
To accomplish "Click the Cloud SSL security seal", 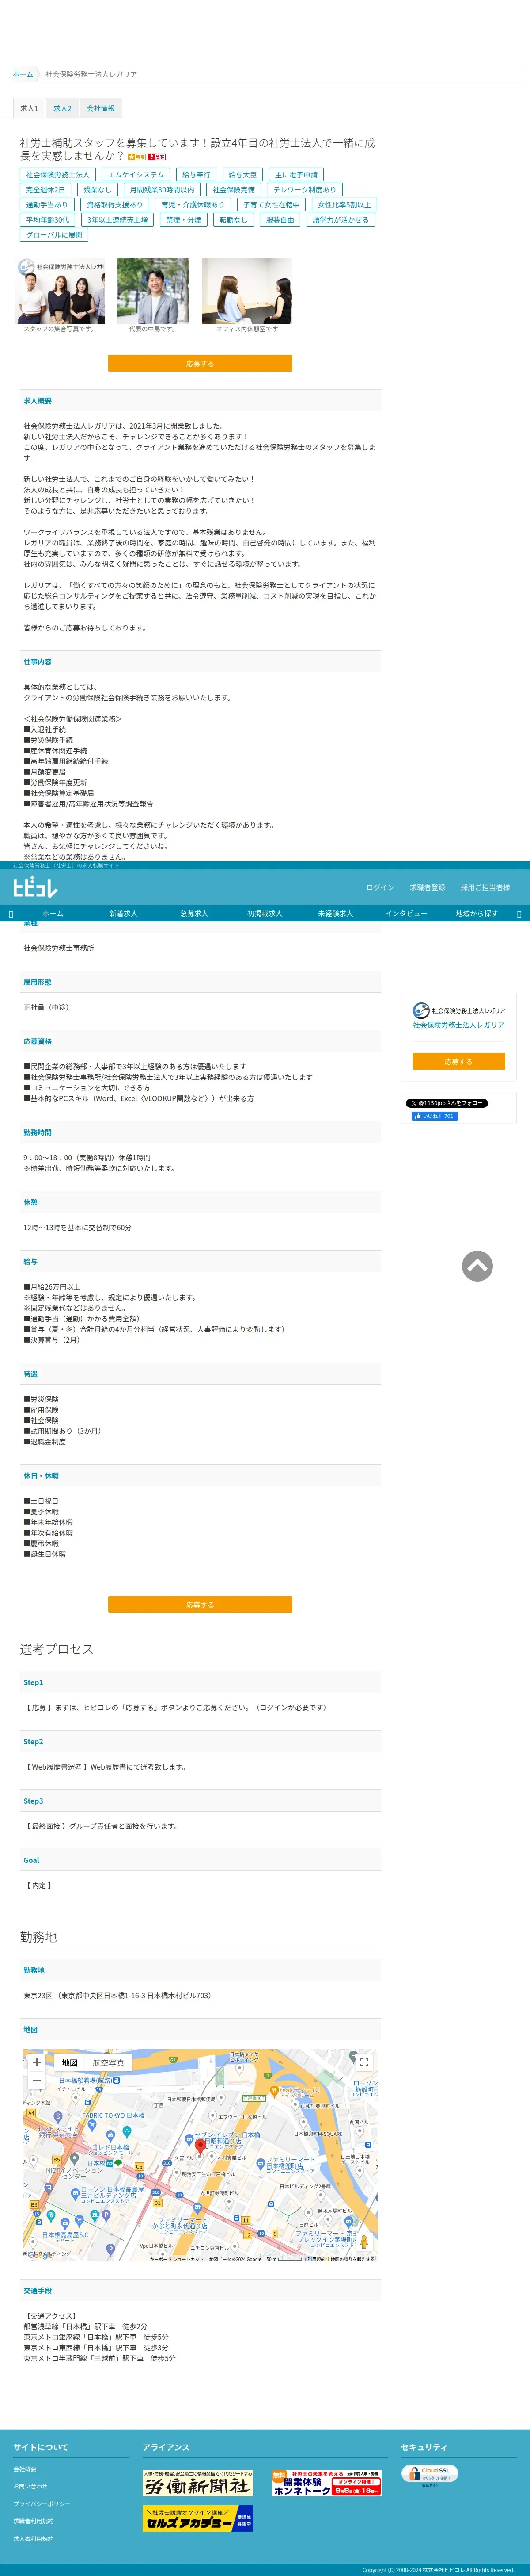I will pos(430,2473).
